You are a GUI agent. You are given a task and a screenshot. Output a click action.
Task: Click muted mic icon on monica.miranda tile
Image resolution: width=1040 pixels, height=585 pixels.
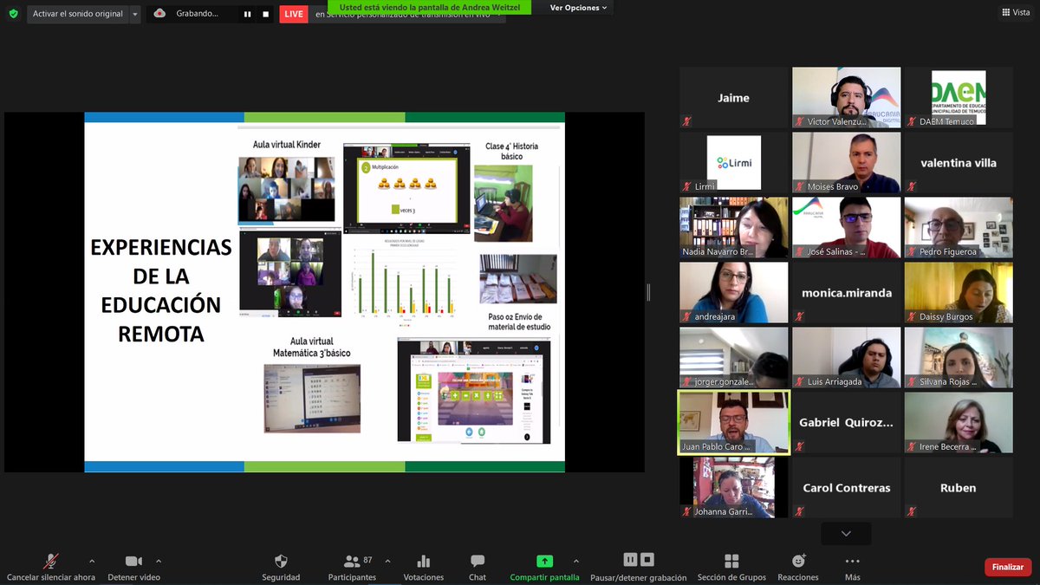799,316
